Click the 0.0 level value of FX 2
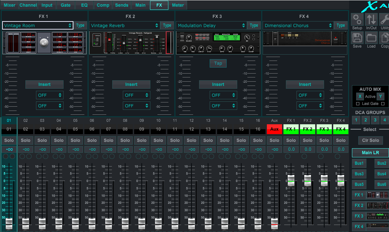This screenshot has width=389, height=232. tap(307, 149)
